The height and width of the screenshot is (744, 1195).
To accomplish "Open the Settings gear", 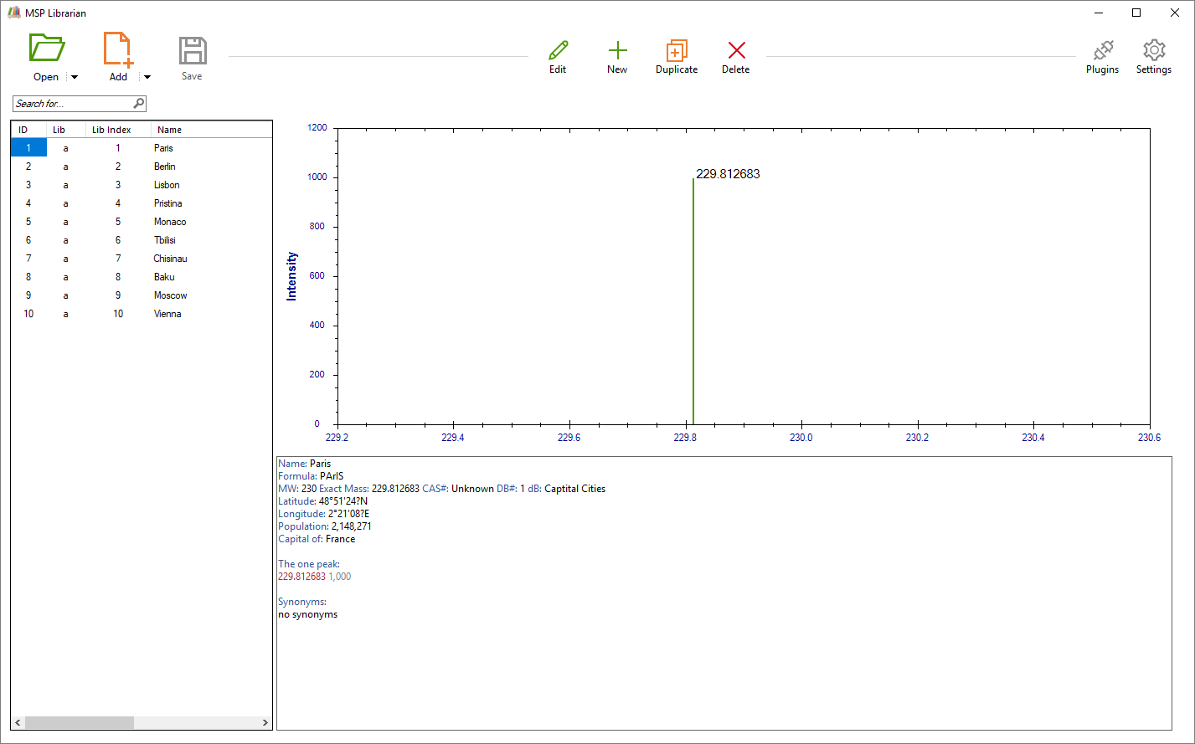I will [1153, 51].
